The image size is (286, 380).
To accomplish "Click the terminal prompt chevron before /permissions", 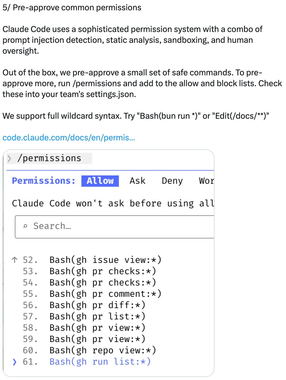I will (x=10, y=159).
